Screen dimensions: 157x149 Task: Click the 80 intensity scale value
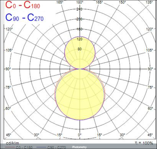pos(80,49)
